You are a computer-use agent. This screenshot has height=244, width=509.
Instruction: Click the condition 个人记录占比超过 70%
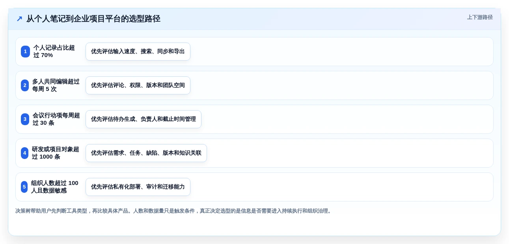(54, 52)
